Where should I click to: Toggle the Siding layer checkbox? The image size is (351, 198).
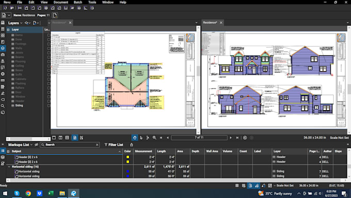tap(49, 105)
